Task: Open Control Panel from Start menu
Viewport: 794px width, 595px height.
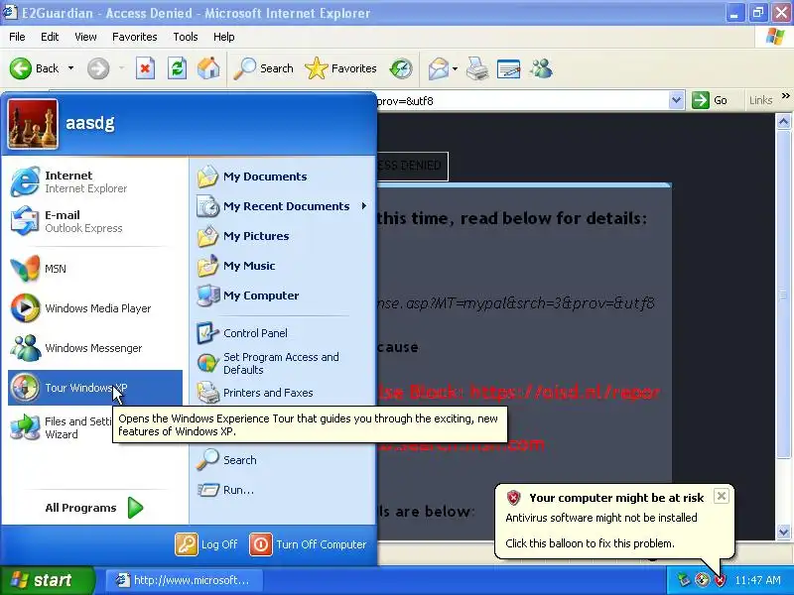Action: click(x=283, y=333)
